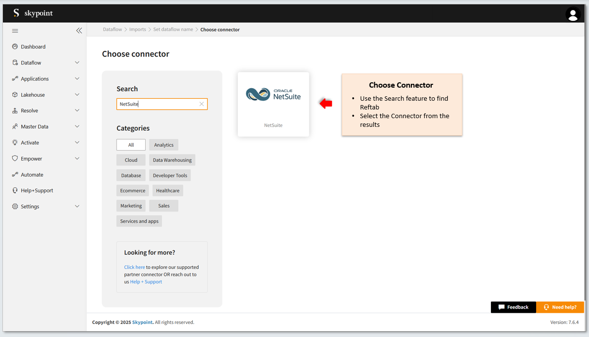The height and width of the screenshot is (337, 589).
Task: Toggle the Data Warehousing category filter
Action: click(172, 160)
